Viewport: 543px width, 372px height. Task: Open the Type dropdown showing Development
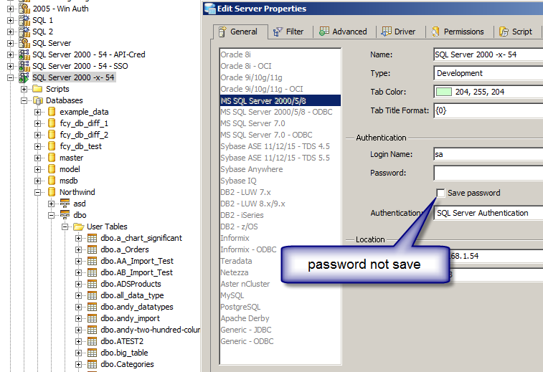[x=488, y=73]
